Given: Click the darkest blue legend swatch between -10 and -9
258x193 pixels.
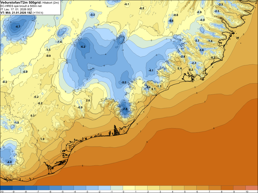Looking at the screenshot, I should [x=6, y=188].
